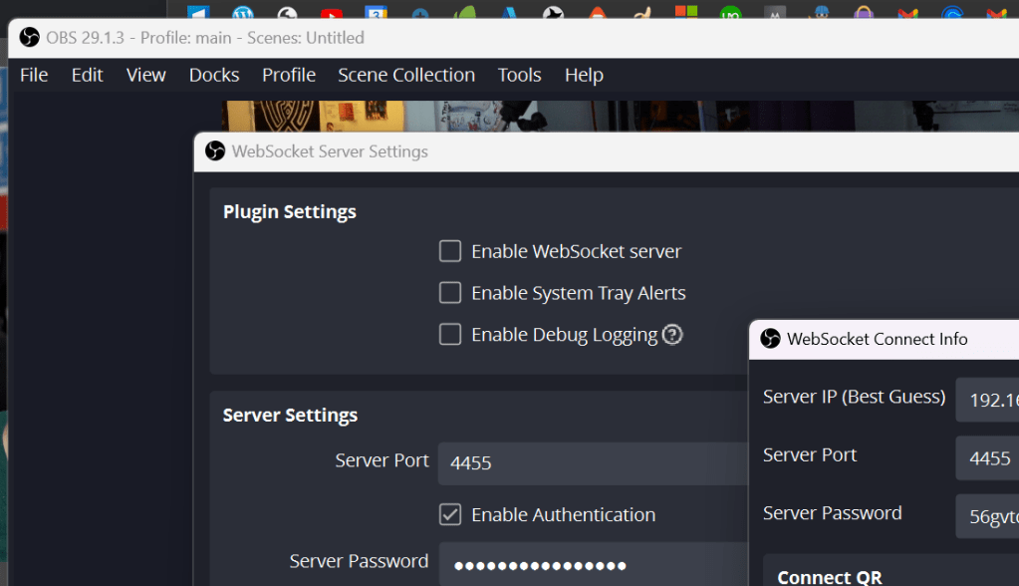Click OBS 29.1.3 main window title text
Image resolution: width=1019 pixels, height=586 pixels.
pos(205,38)
